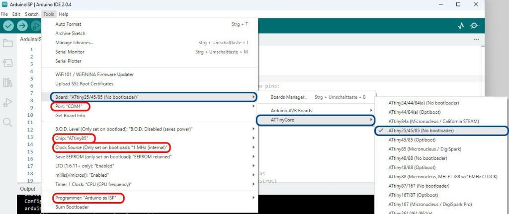Open the Sketchbook folder sidebar icon

pyautogui.click(x=7, y=43)
